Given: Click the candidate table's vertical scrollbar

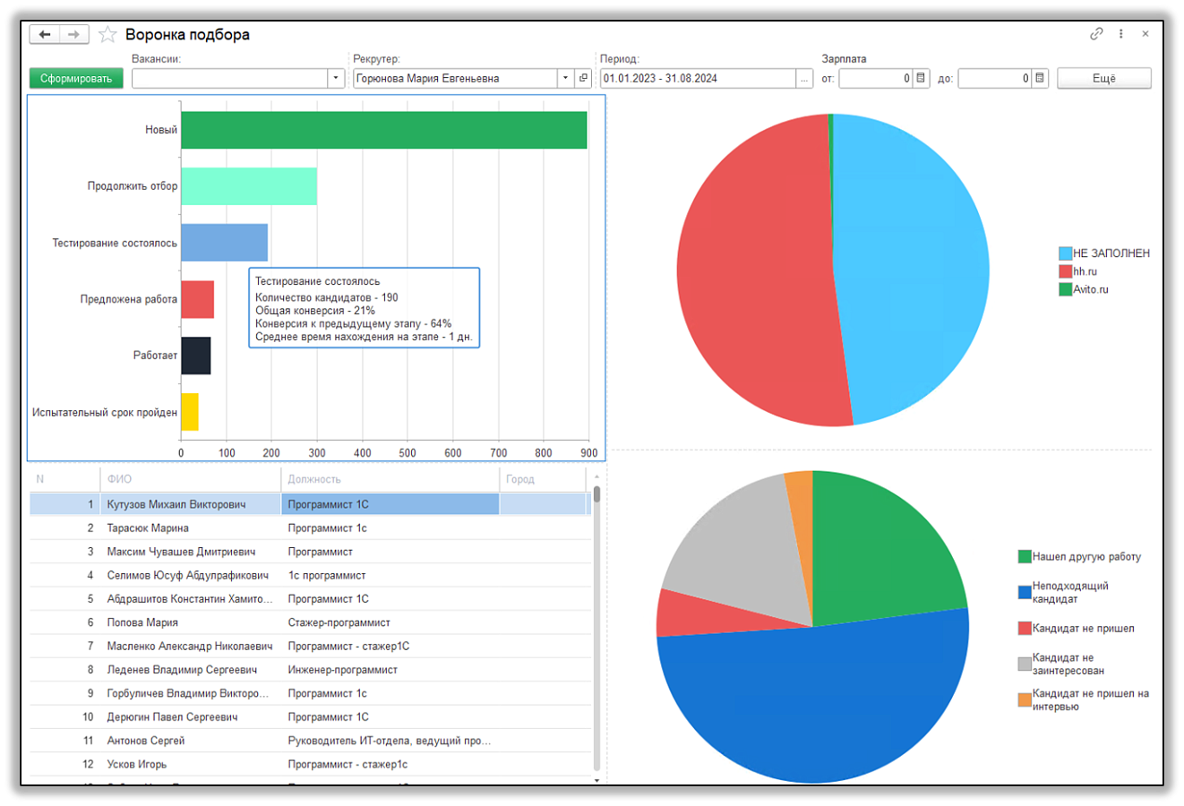Looking at the screenshot, I should tap(596, 627).
